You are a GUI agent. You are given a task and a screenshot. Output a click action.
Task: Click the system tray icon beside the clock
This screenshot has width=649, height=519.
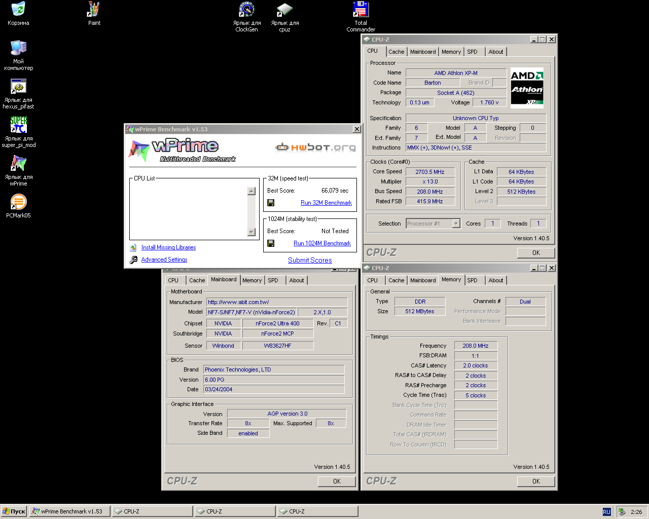tap(622, 512)
